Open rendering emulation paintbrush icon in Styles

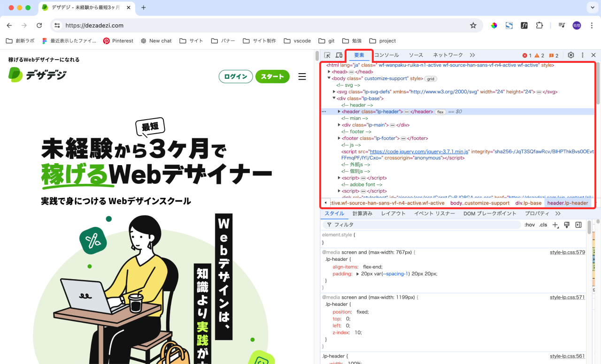coord(567,225)
